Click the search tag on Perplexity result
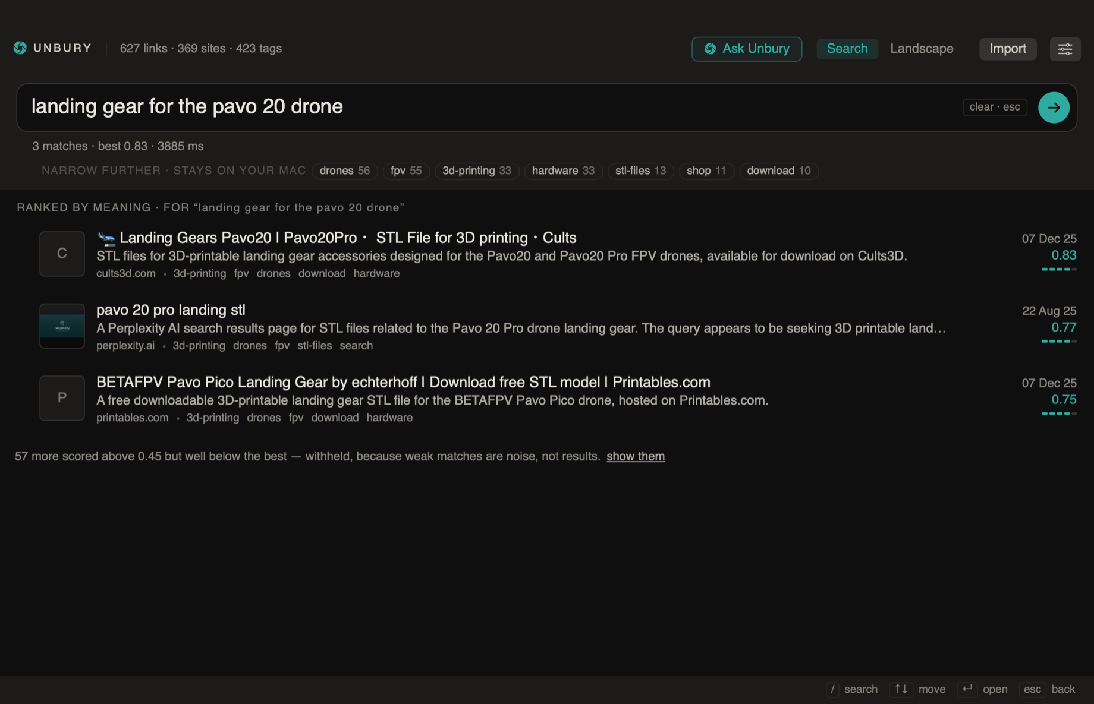Screen dimensions: 1094x704 [x=356, y=346]
